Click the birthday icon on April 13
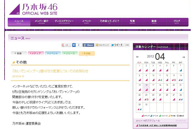The width and height of the screenshot is (195, 129). pyautogui.click(x=175, y=80)
